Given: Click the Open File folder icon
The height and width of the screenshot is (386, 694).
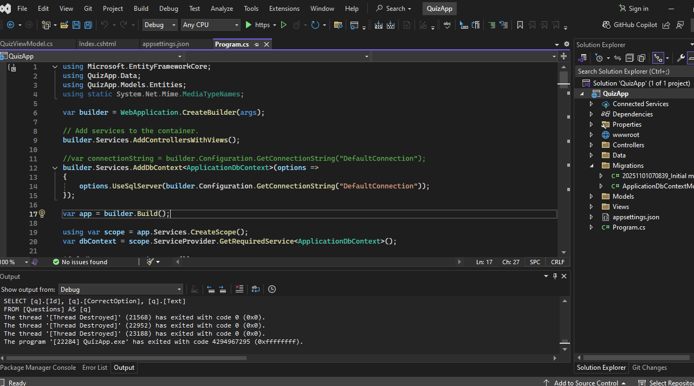Looking at the screenshot, I should point(64,25).
